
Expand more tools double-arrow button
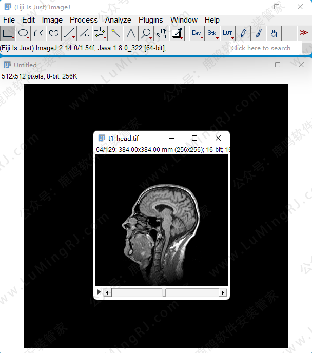304,33
